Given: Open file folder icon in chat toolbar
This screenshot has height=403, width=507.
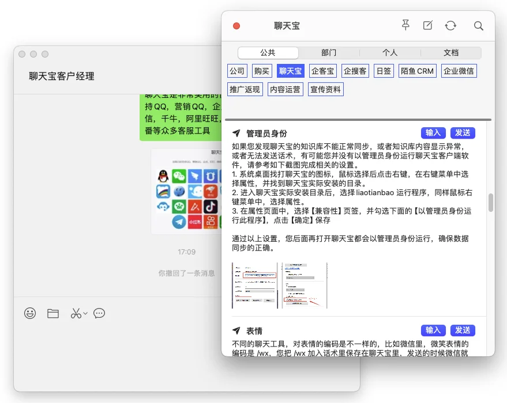Looking at the screenshot, I should pyautogui.click(x=52, y=313).
